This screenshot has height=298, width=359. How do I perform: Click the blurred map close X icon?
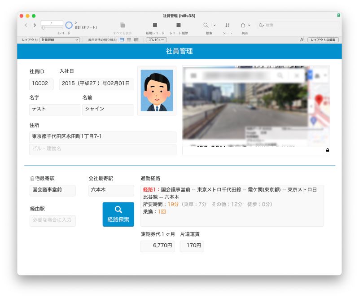297,75
